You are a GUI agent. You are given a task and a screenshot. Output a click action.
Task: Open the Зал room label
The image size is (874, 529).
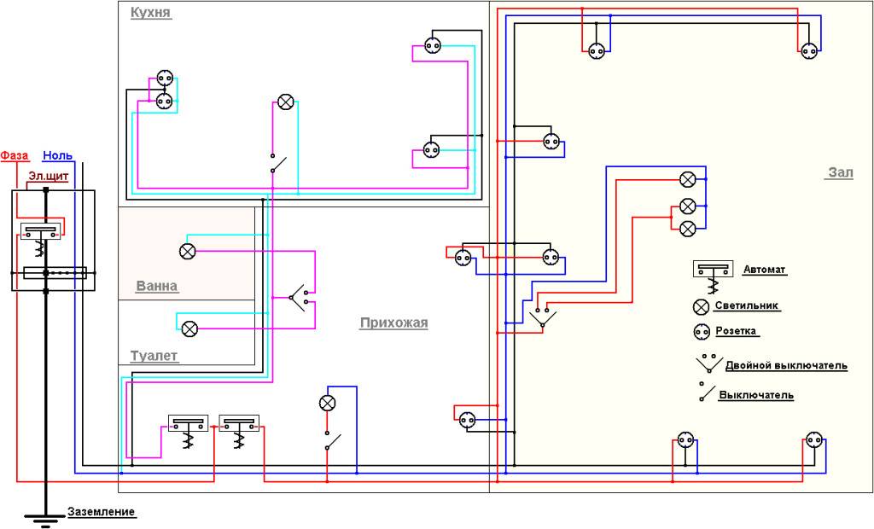point(840,172)
